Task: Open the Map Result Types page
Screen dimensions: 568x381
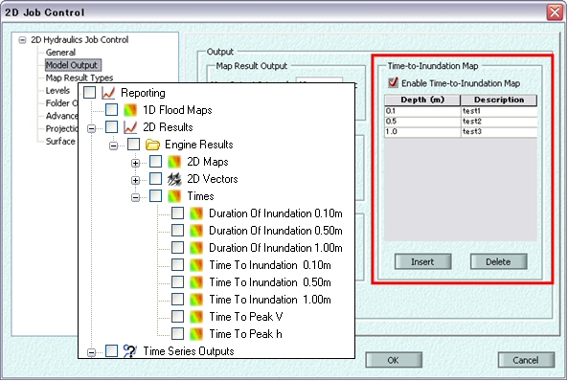Action: coord(80,78)
